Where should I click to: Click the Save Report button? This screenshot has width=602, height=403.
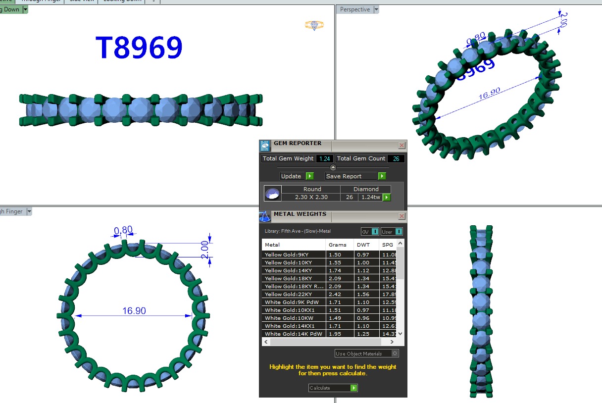tap(351, 176)
